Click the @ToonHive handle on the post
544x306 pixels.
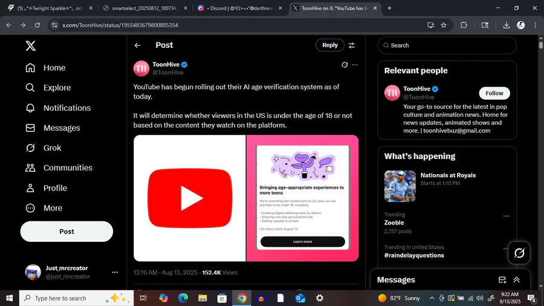(x=168, y=73)
